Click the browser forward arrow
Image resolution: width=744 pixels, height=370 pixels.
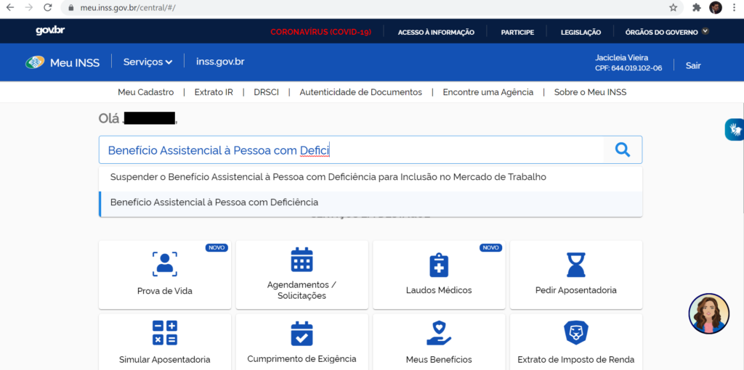click(x=28, y=7)
